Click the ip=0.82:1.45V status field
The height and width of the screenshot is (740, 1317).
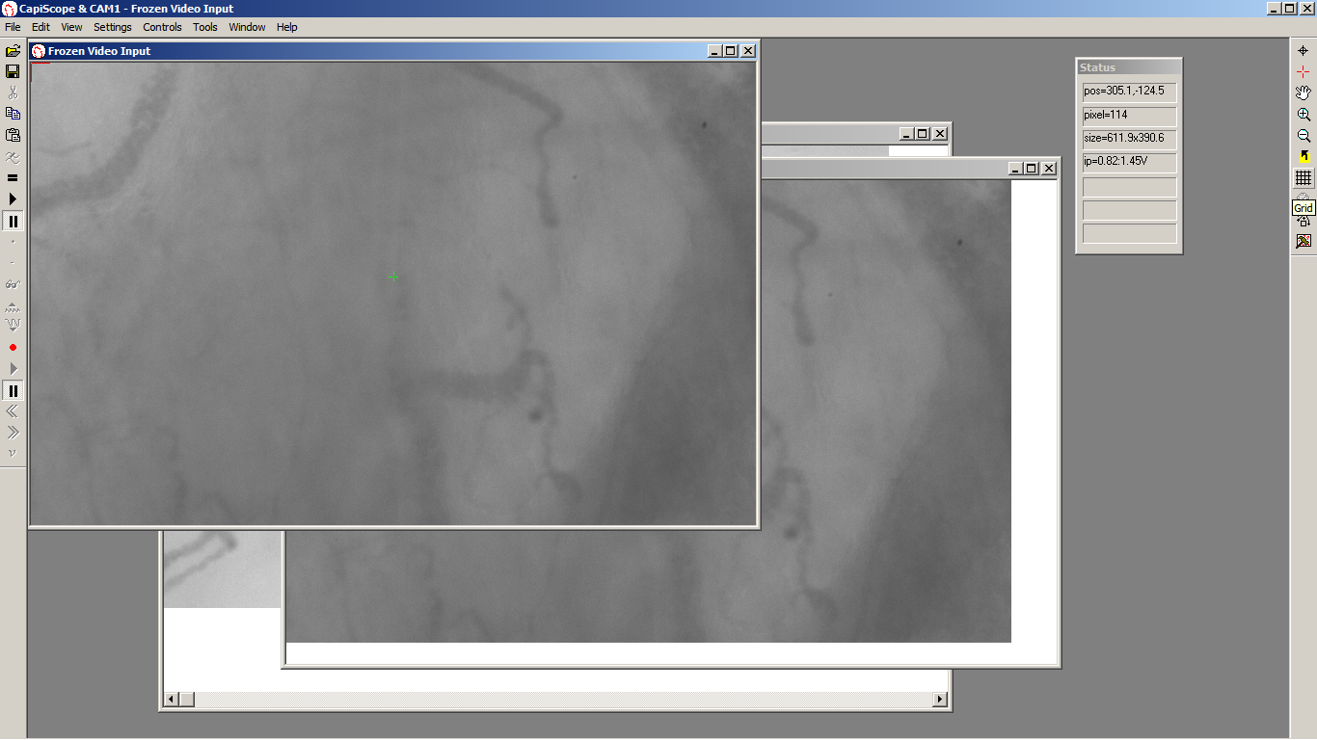(x=1129, y=161)
